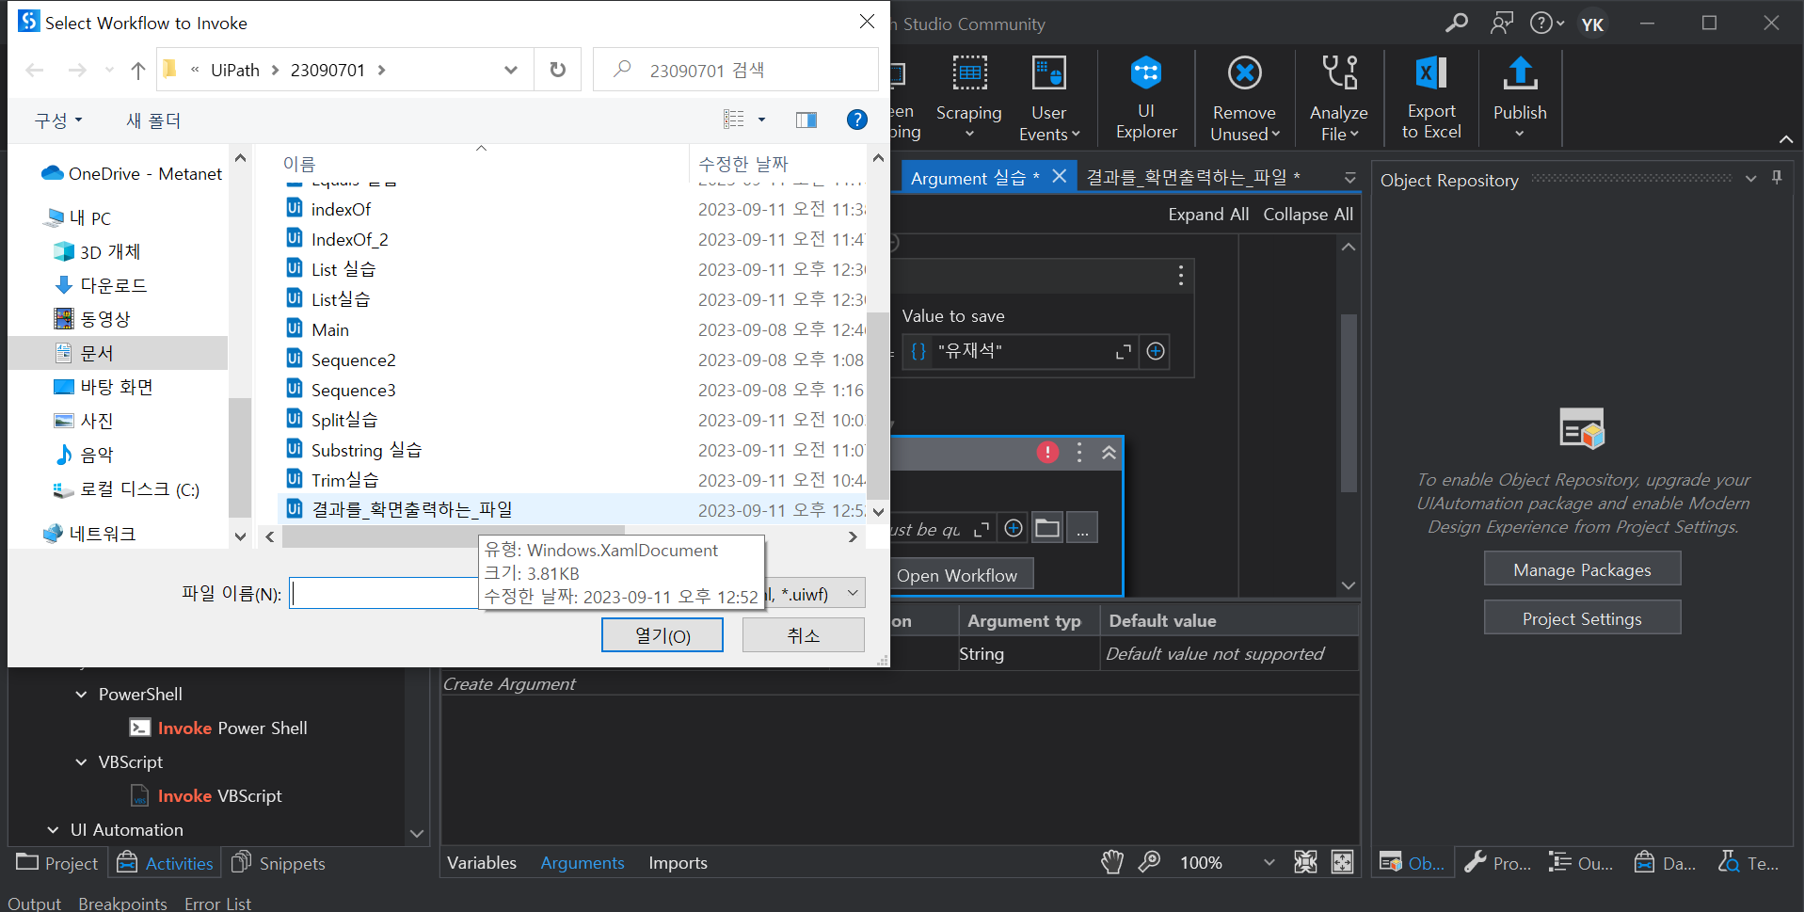1804x912 pixels.
Task: Open the zoom percentage dropdown
Action: coord(1269,861)
